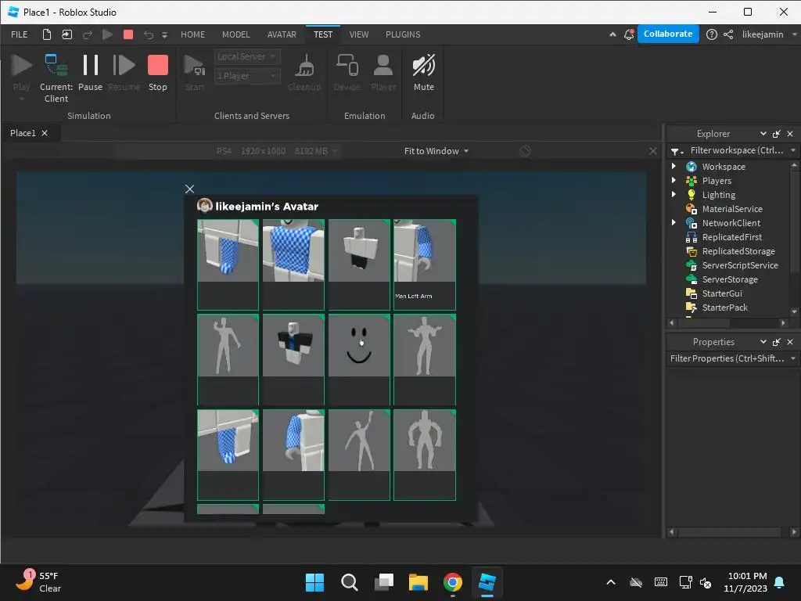Click the undo arrow in quick access bar

(148, 34)
